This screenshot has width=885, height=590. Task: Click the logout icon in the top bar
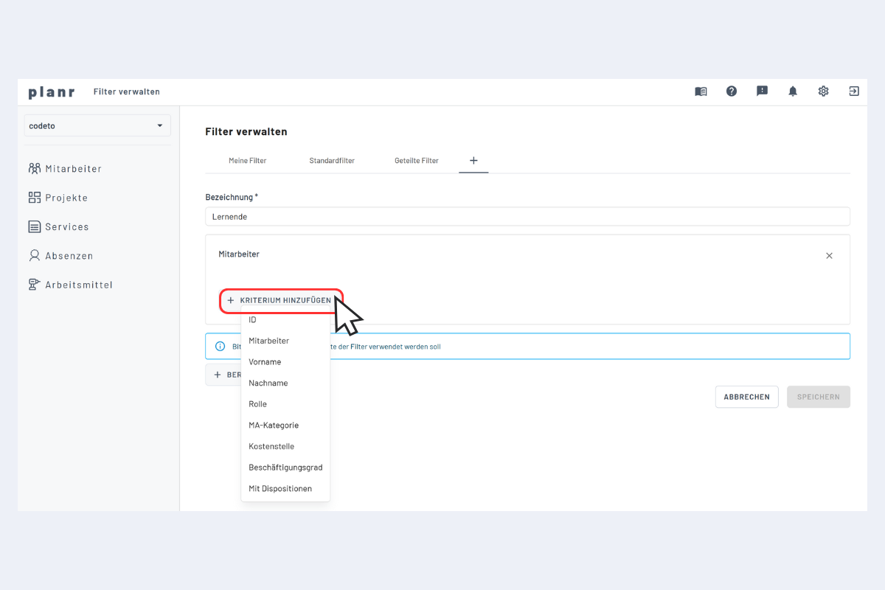click(x=853, y=91)
